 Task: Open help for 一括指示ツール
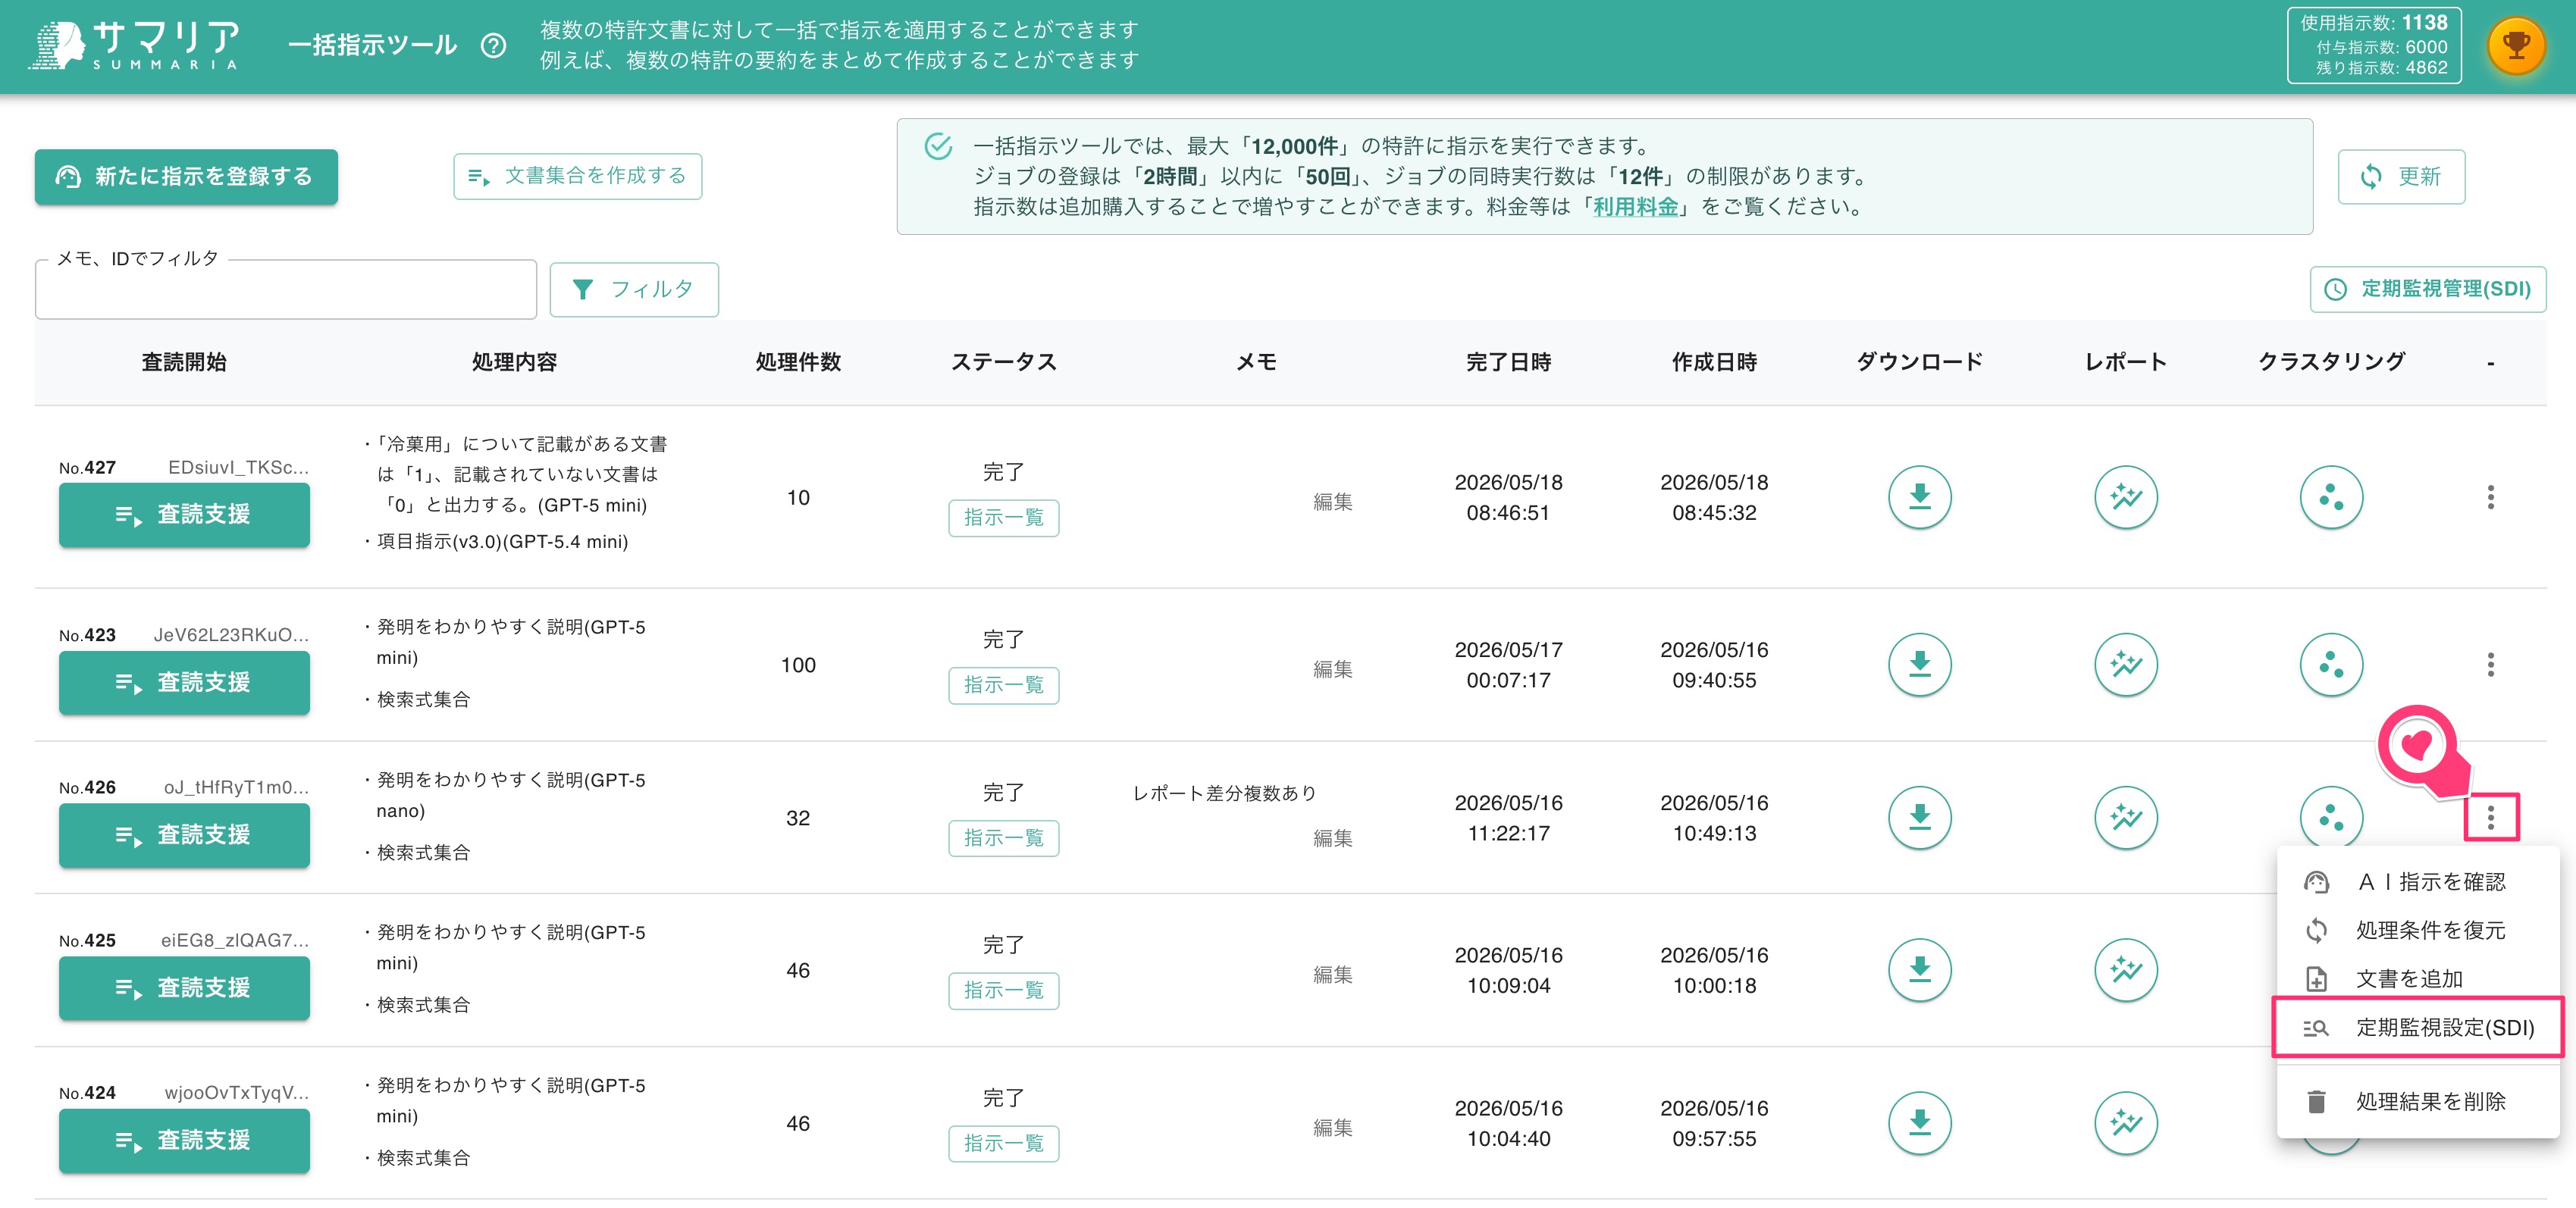coord(493,46)
